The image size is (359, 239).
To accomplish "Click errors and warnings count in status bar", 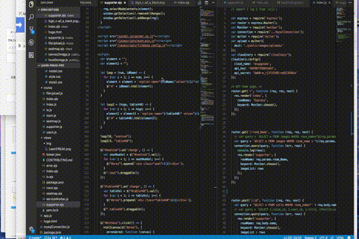I will pyautogui.click(x=65, y=237).
